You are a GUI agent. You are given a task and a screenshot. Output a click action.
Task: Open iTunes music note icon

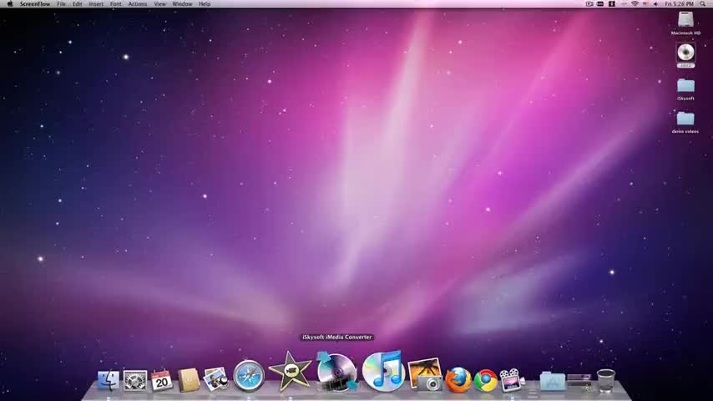point(383,371)
